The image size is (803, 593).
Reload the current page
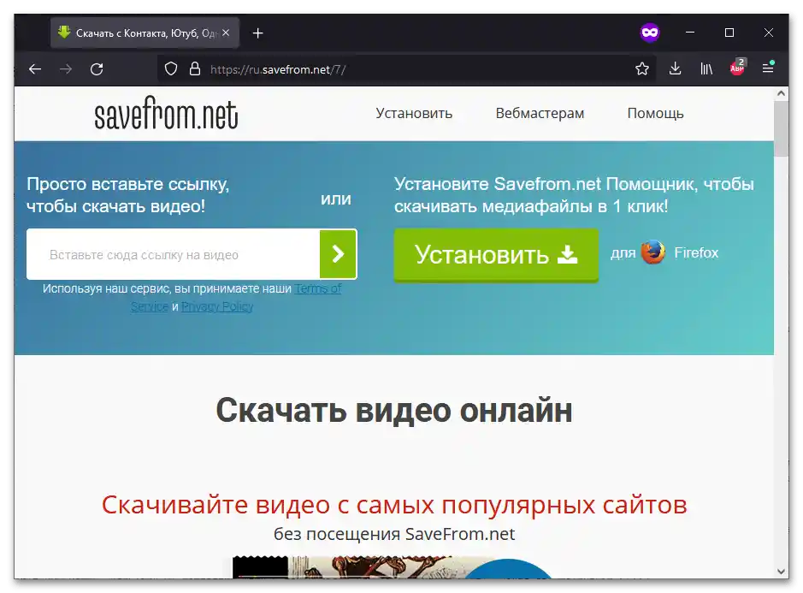pyautogui.click(x=97, y=69)
